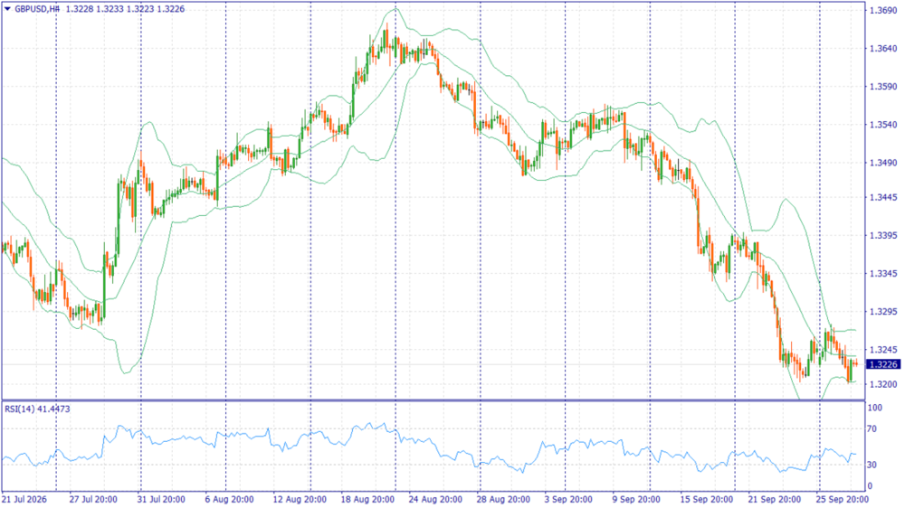
Task: Click the GBPUSD,H4 chart title label
Action: click(x=37, y=9)
